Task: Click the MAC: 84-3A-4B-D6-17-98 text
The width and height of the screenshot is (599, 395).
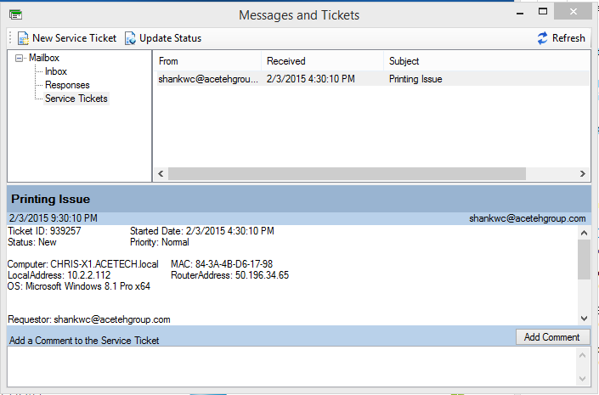Action: [x=222, y=264]
